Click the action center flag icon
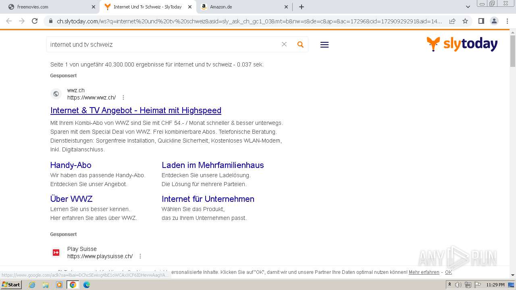Image resolution: width=516 pixels, height=290 pixels. [x=478, y=285]
